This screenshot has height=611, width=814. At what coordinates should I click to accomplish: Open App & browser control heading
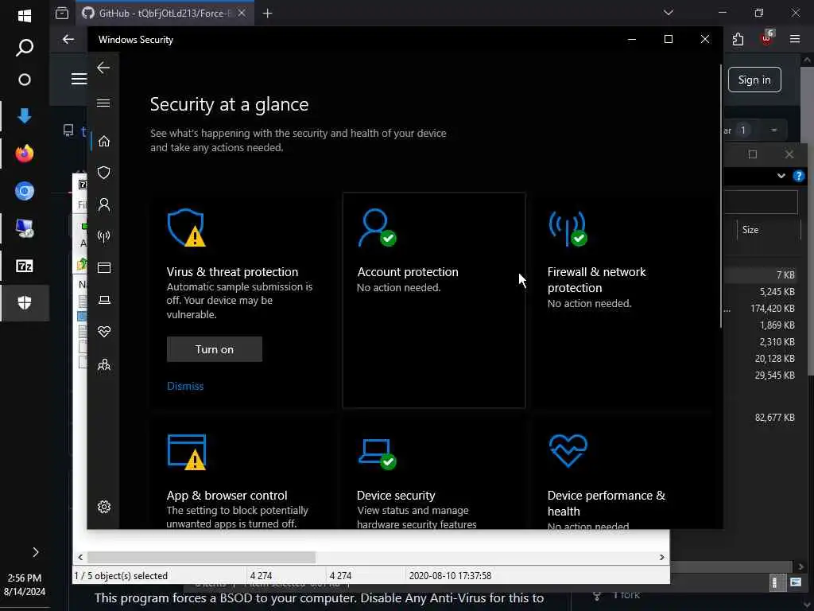click(x=227, y=495)
